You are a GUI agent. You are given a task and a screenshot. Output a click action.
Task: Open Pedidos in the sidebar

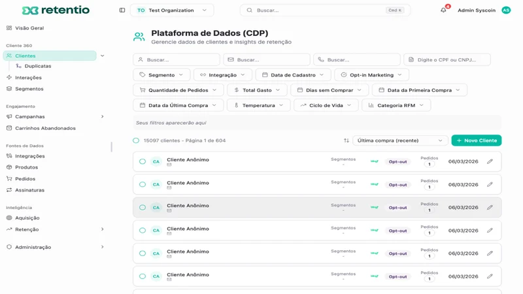[25, 178]
